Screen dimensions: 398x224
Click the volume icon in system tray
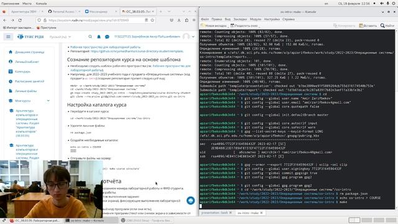pyautogui.click(x=382, y=4)
